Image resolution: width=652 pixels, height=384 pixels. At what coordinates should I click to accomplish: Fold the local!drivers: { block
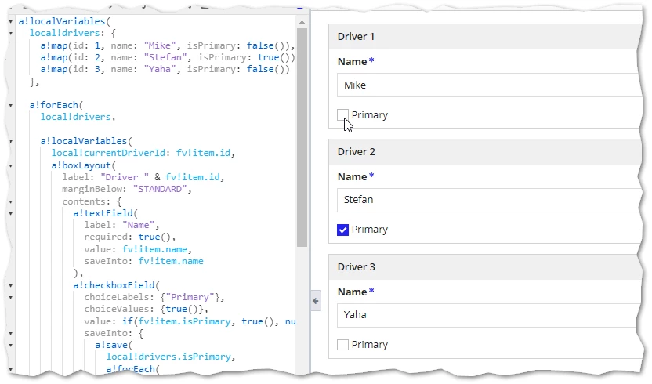(x=11, y=33)
